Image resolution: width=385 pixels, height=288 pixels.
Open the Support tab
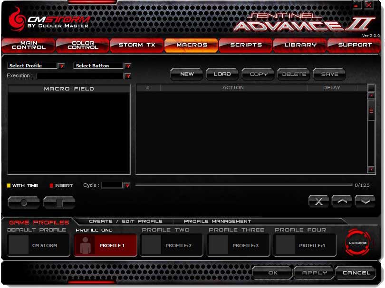click(x=355, y=45)
